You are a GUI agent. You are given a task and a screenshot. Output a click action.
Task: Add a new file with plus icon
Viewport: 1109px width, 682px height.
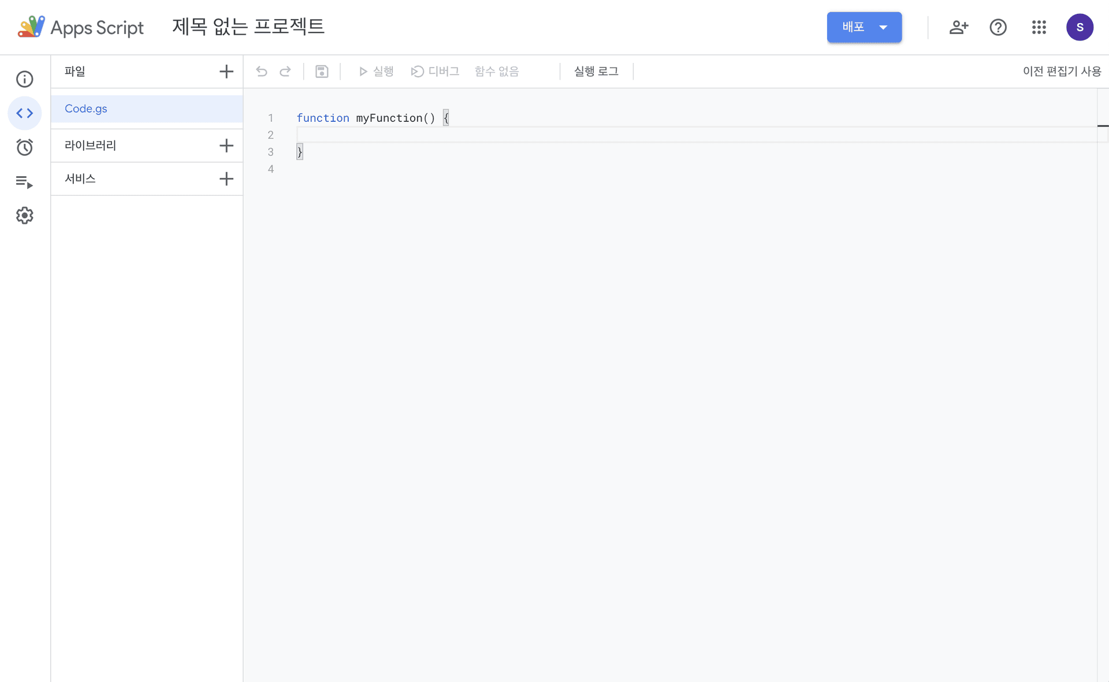click(226, 72)
